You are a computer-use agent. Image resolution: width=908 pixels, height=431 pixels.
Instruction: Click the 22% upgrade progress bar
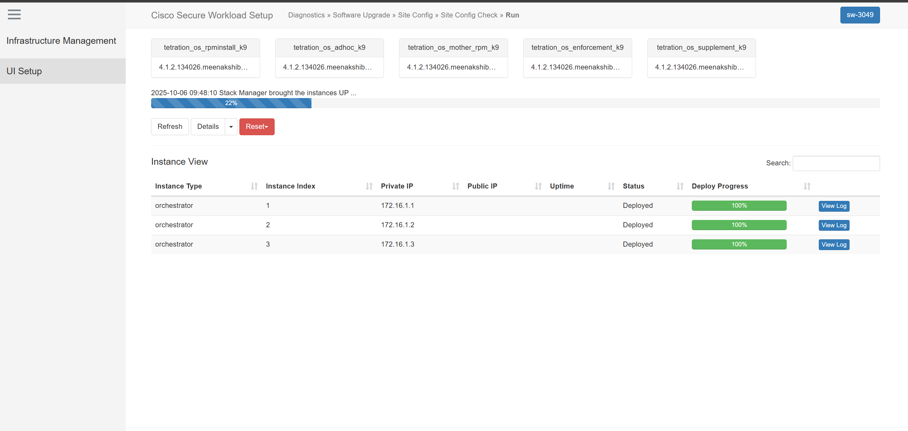pyautogui.click(x=231, y=103)
